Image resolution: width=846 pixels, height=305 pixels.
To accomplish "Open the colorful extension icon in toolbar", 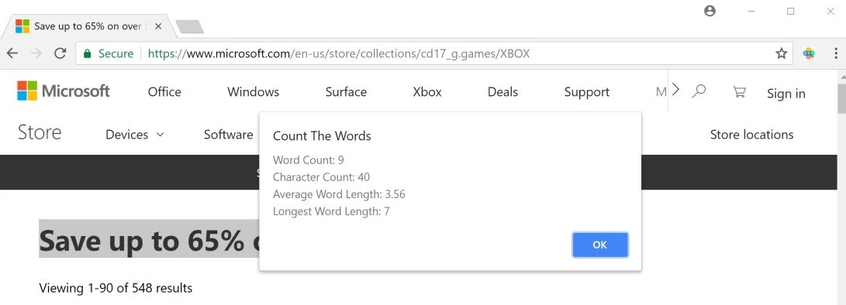I will [x=808, y=53].
